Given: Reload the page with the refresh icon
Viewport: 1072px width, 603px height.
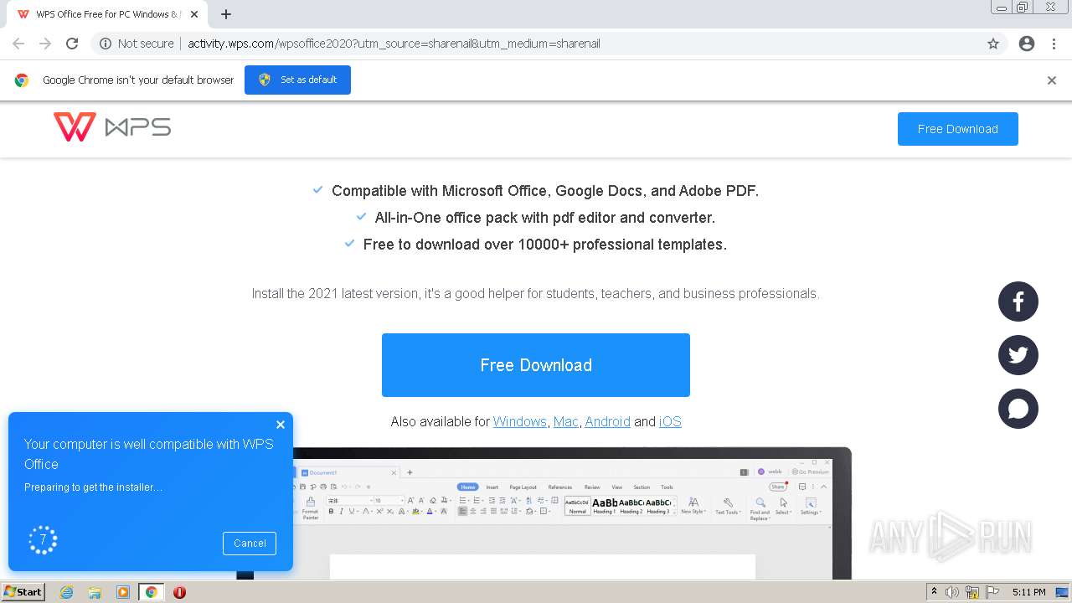Looking at the screenshot, I should click(72, 44).
